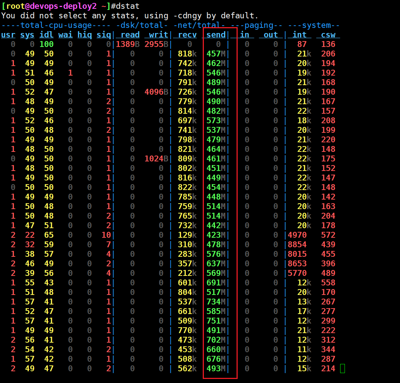Click the send value 676M
The height and width of the screenshot is (383, 400).
(216, 359)
